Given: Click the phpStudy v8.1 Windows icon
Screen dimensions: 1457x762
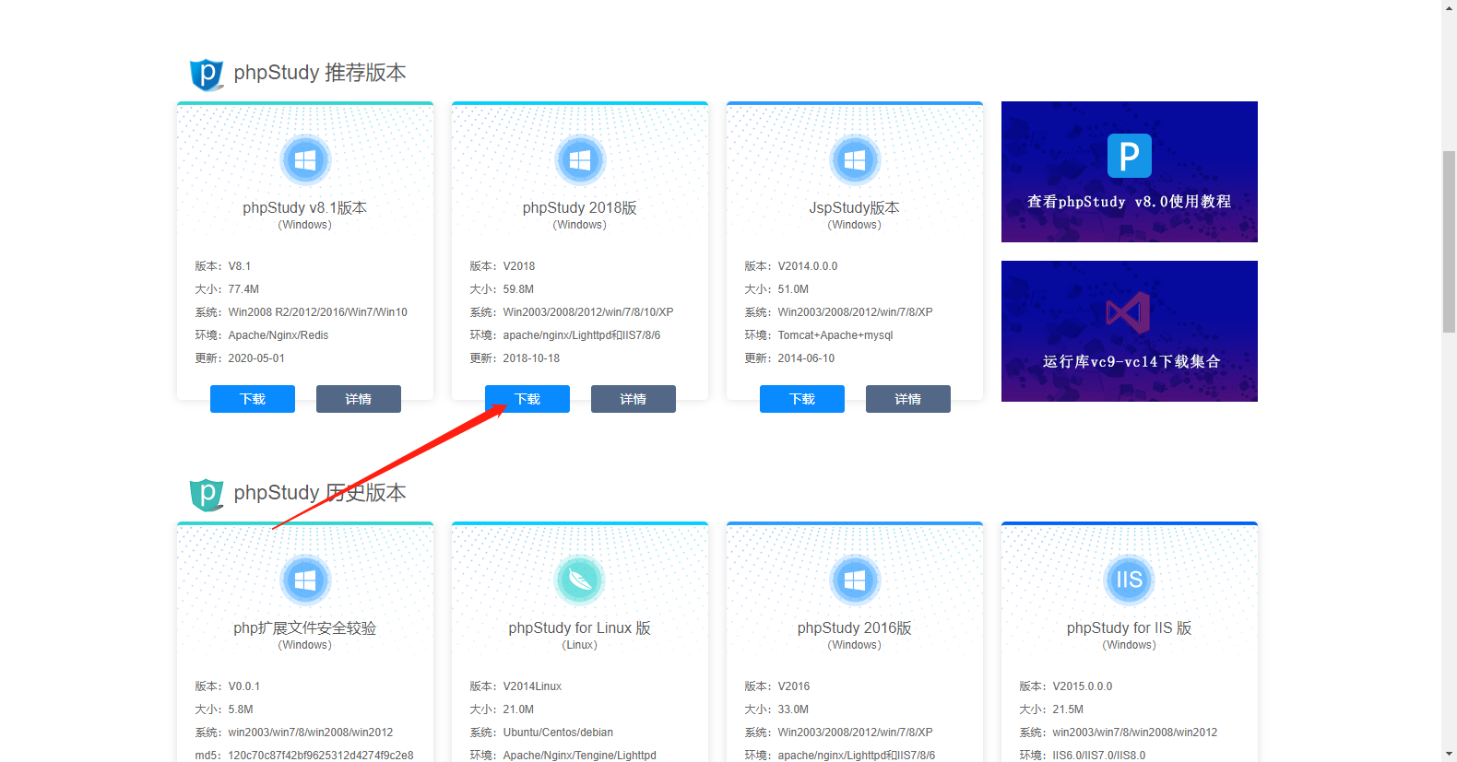Looking at the screenshot, I should (305, 160).
